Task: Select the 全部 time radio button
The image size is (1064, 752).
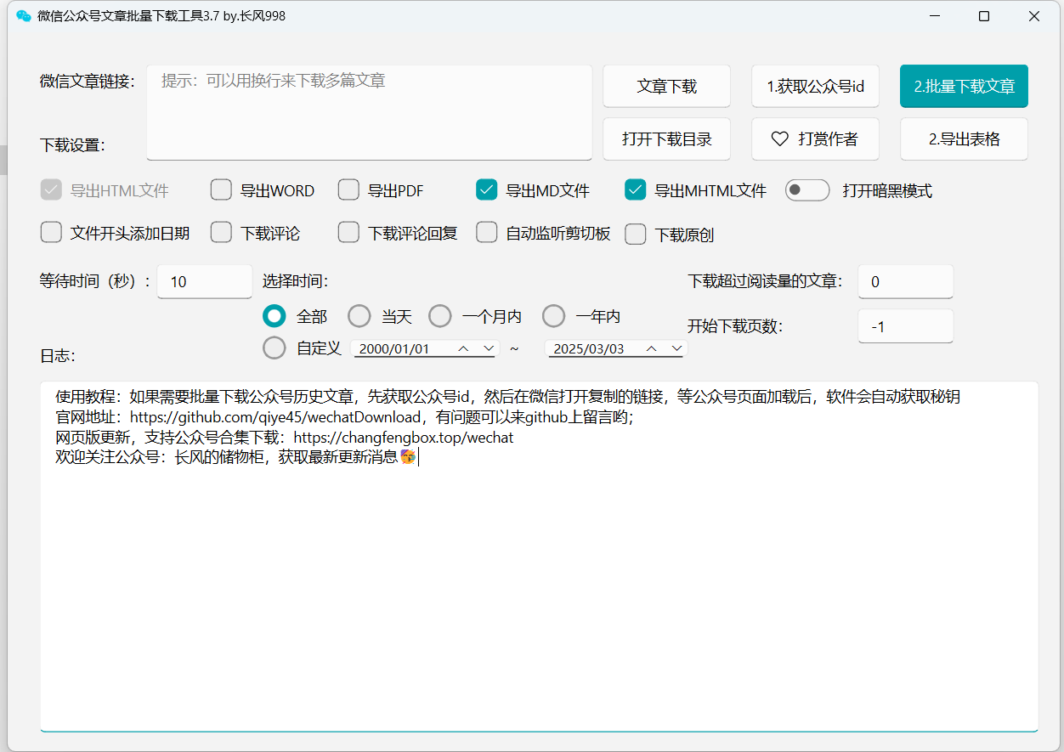Action: coord(274,316)
